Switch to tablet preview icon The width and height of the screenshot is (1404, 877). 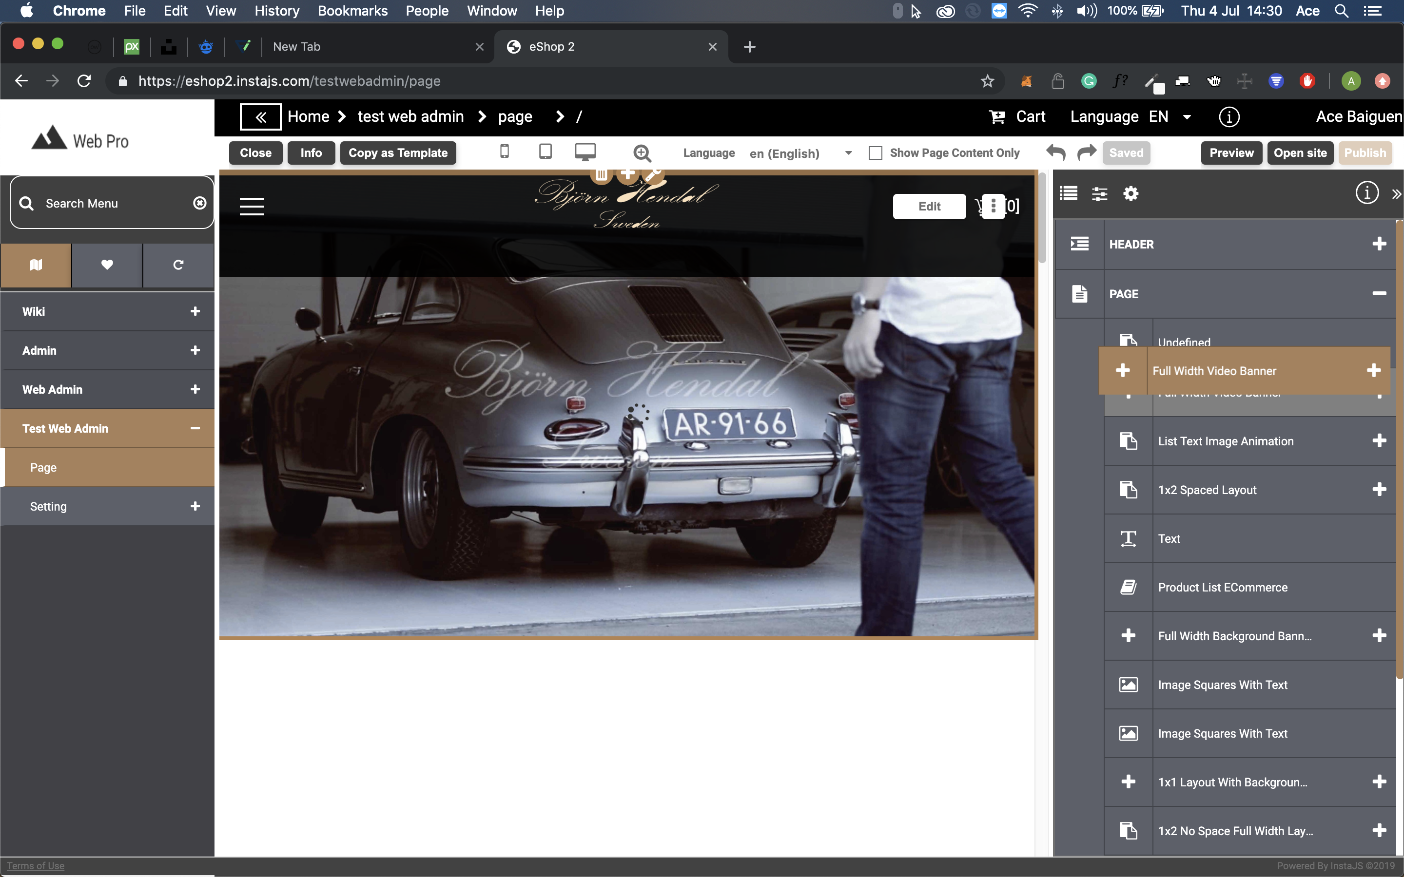tap(545, 152)
